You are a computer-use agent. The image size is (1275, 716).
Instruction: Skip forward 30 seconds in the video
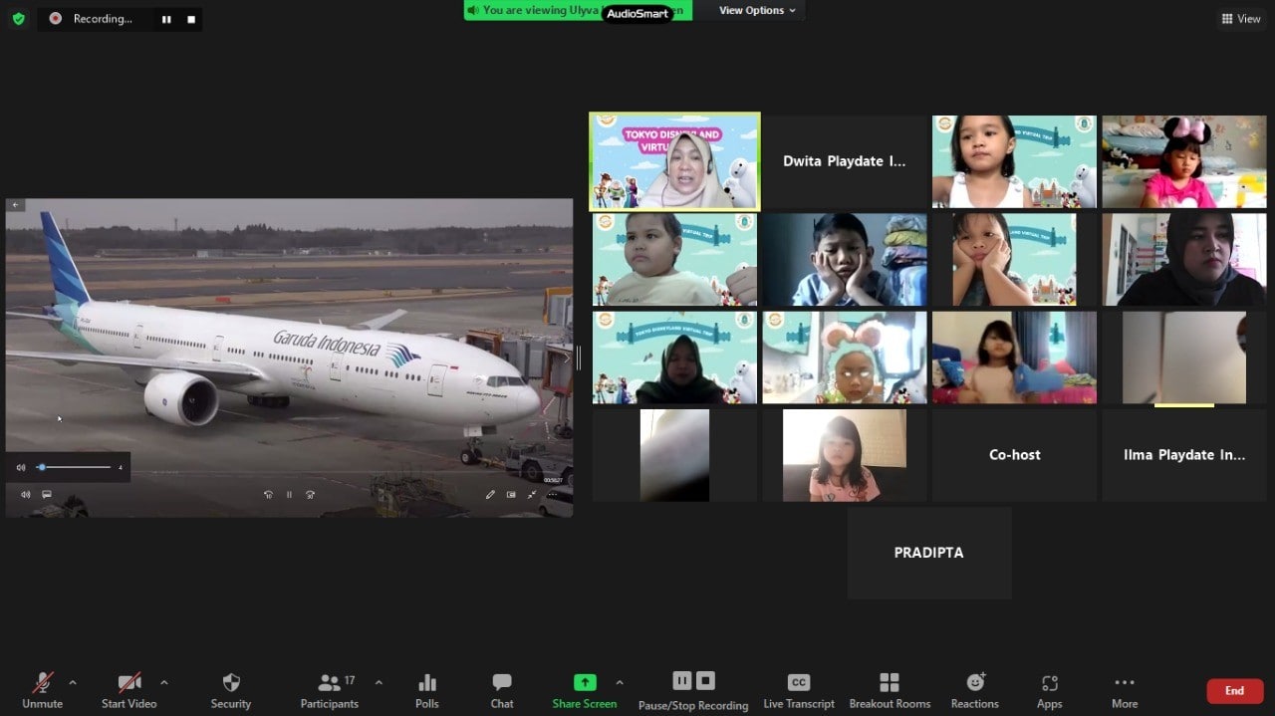pyautogui.click(x=311, y=494)
